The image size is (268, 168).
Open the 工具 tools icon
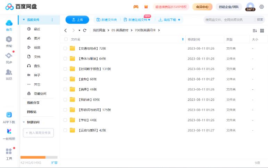(9, 151)
